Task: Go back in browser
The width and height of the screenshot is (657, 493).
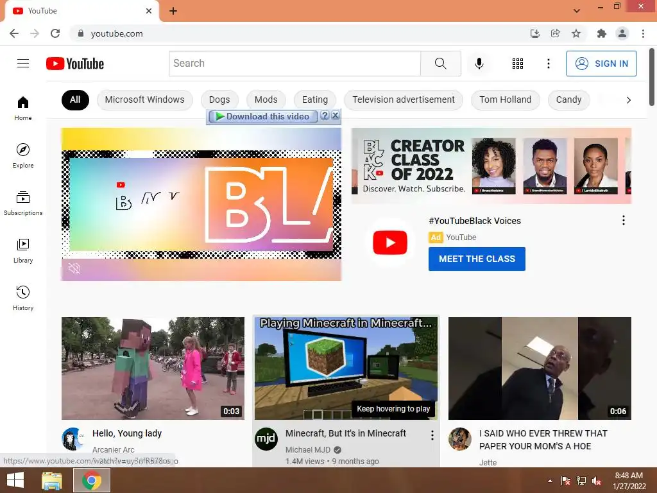Action: coord(14,33)
